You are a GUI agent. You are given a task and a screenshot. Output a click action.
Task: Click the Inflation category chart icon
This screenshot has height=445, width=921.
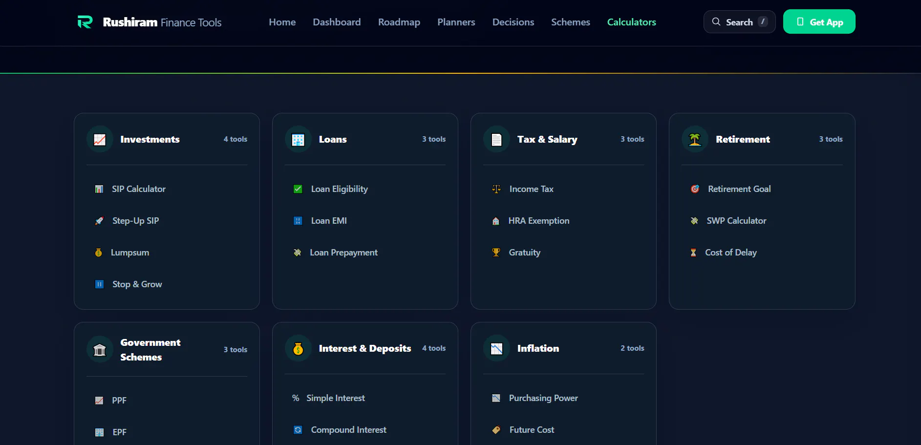pos(496,349)
